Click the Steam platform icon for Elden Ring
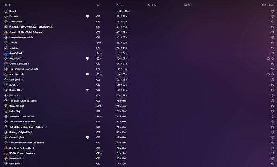 click(273, 111)
